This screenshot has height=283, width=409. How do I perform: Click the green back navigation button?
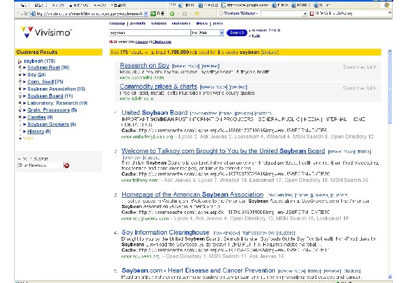172,14
